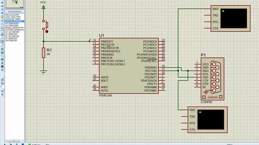Select the ground terminal symbol below R1
Screen dimensions: 259x145
click(x=43, y=72)
